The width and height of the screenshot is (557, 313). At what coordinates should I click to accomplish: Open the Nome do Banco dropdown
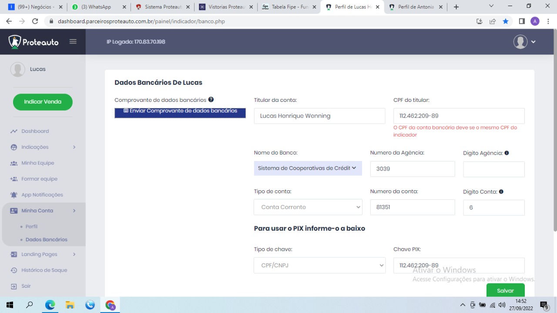point(308,168)
